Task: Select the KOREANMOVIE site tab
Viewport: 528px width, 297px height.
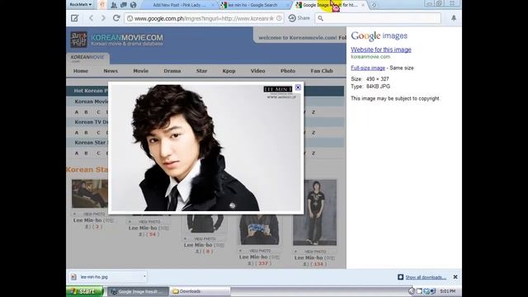Action: click(x=87, y=59)
